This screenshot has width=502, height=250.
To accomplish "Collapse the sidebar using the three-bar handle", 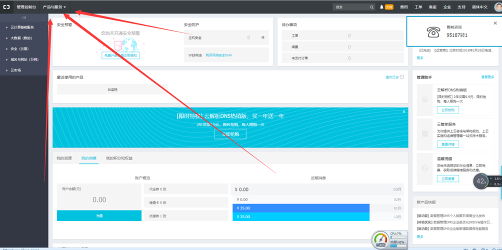I will [24, 17].
